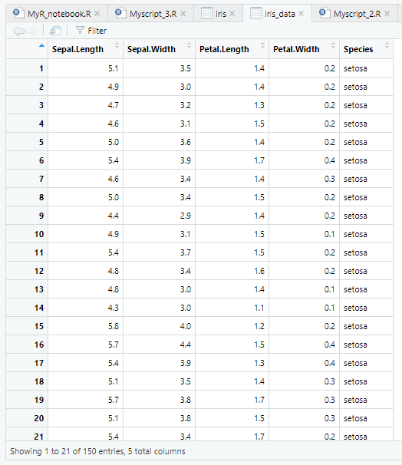
Task: Click the R script icon on Myscript_3.R tab
Action: [120, 13]
